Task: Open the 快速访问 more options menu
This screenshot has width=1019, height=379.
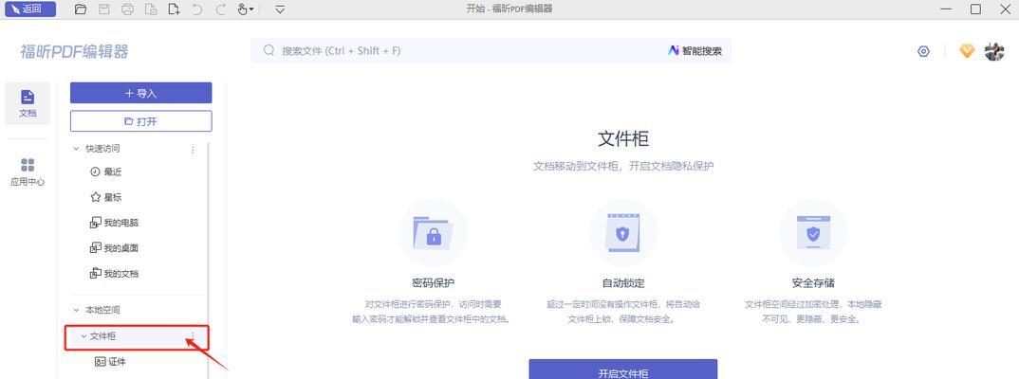Action: [193, 150]
